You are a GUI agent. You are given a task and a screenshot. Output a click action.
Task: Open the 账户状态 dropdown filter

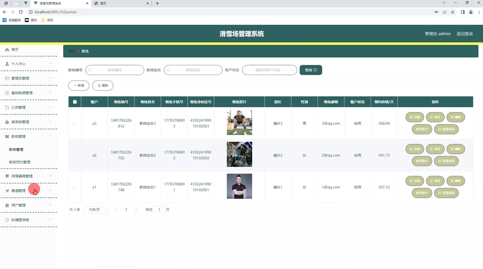[269, 70]
